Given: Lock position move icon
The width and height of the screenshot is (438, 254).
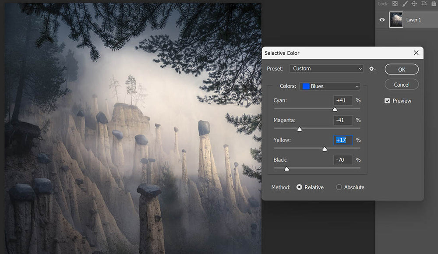Looking at the screenshot, I should (x=414, y=4).
